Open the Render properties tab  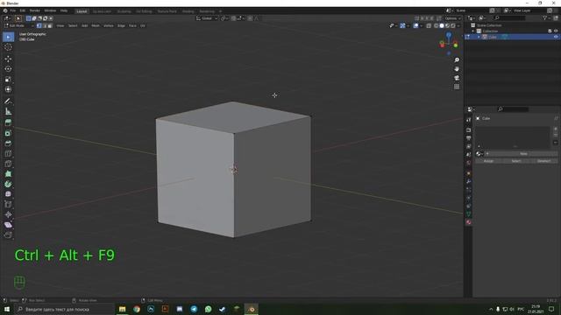click(469, 130)
